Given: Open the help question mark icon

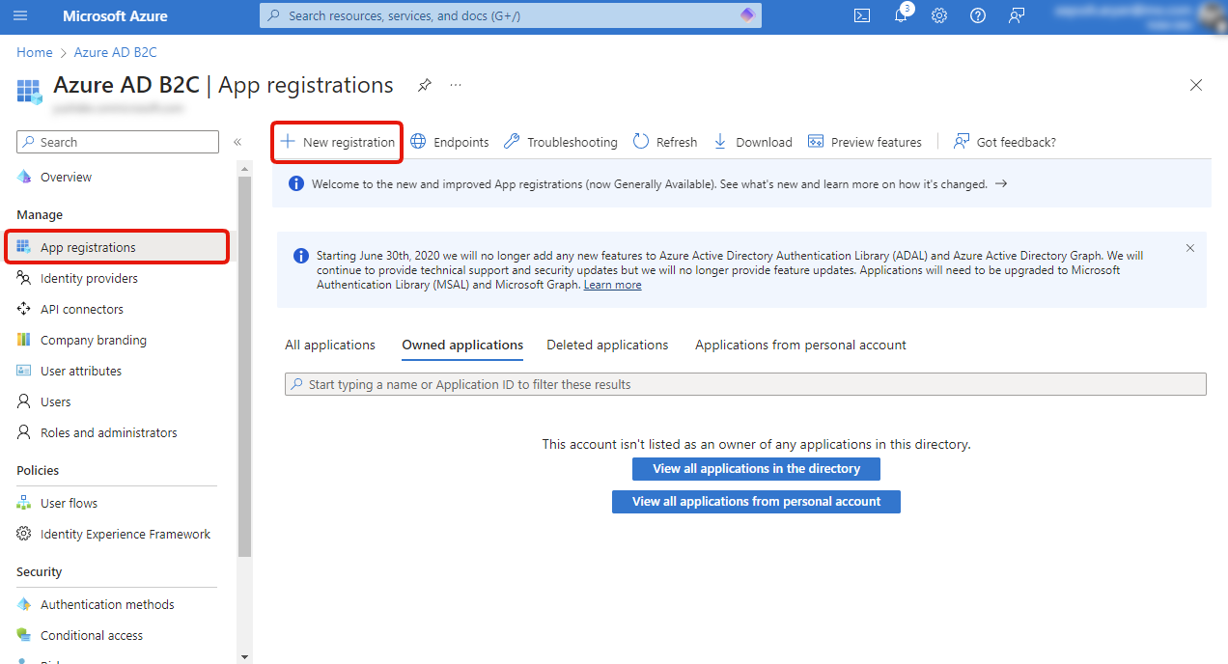Looking at the screenshot, I should pyautogui.click(x=977, y=15).
